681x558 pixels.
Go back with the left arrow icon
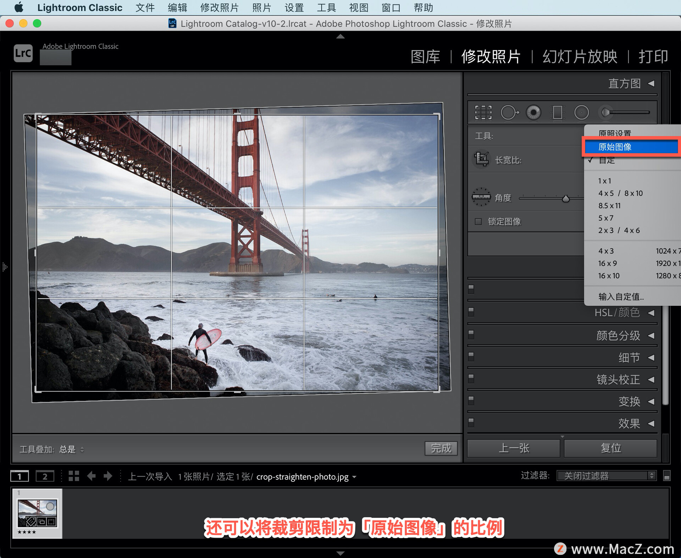point(91,476)
